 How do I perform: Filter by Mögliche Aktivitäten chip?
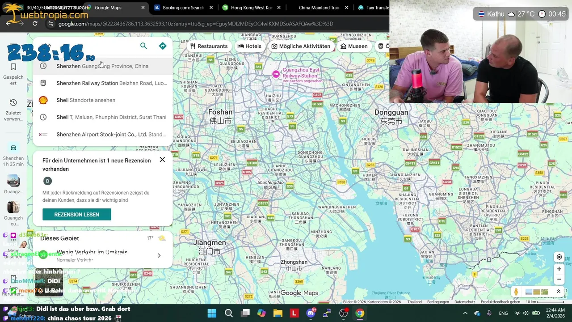click(301, 46)
